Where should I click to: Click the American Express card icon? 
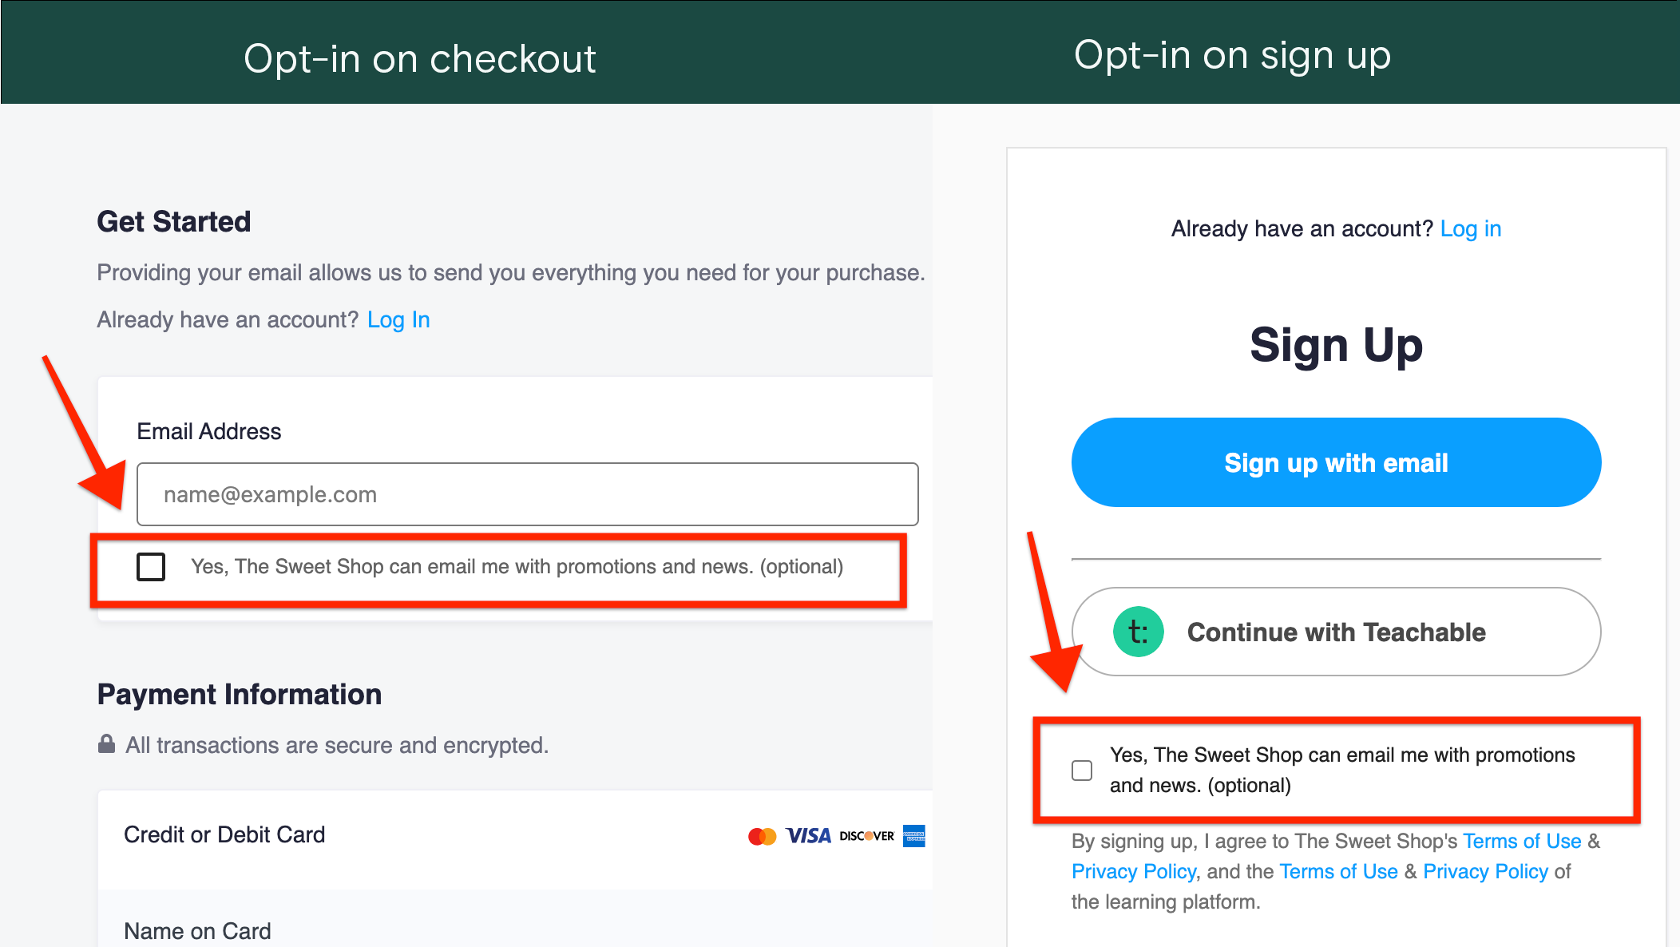point(913,836)
